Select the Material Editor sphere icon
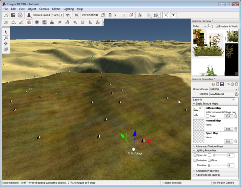241x187 pixels. coord(29,23)
